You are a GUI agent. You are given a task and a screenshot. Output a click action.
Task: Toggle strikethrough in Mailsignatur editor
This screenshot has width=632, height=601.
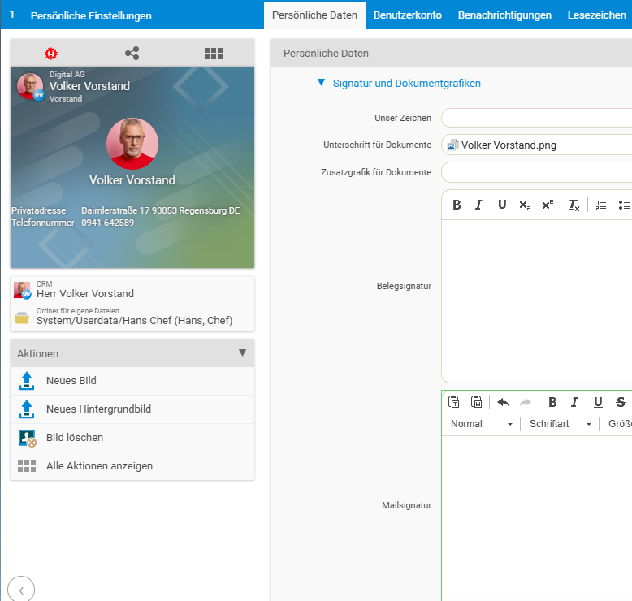coord(621,402)
